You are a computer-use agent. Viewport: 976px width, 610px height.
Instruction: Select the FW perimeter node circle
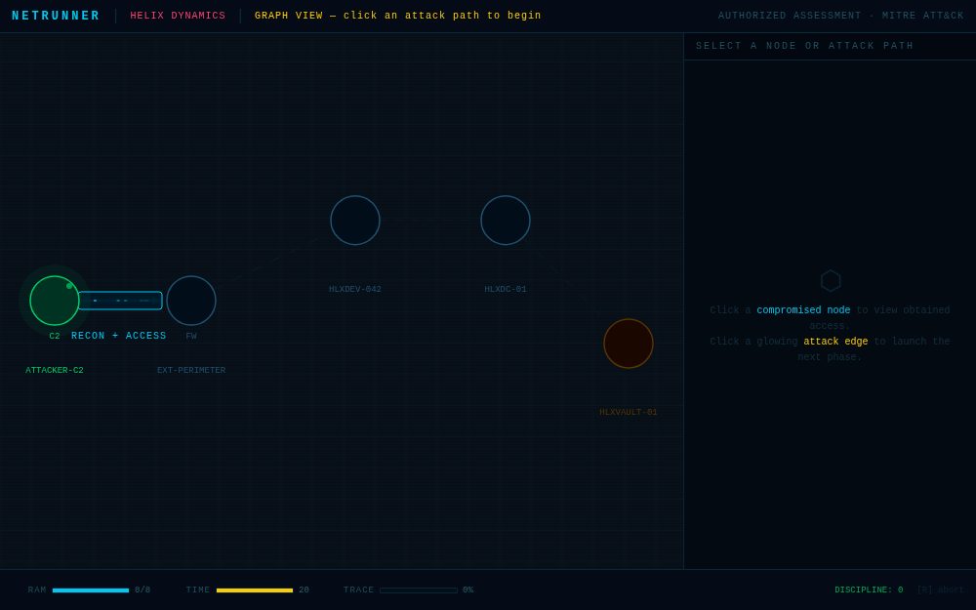pos(191,301)
